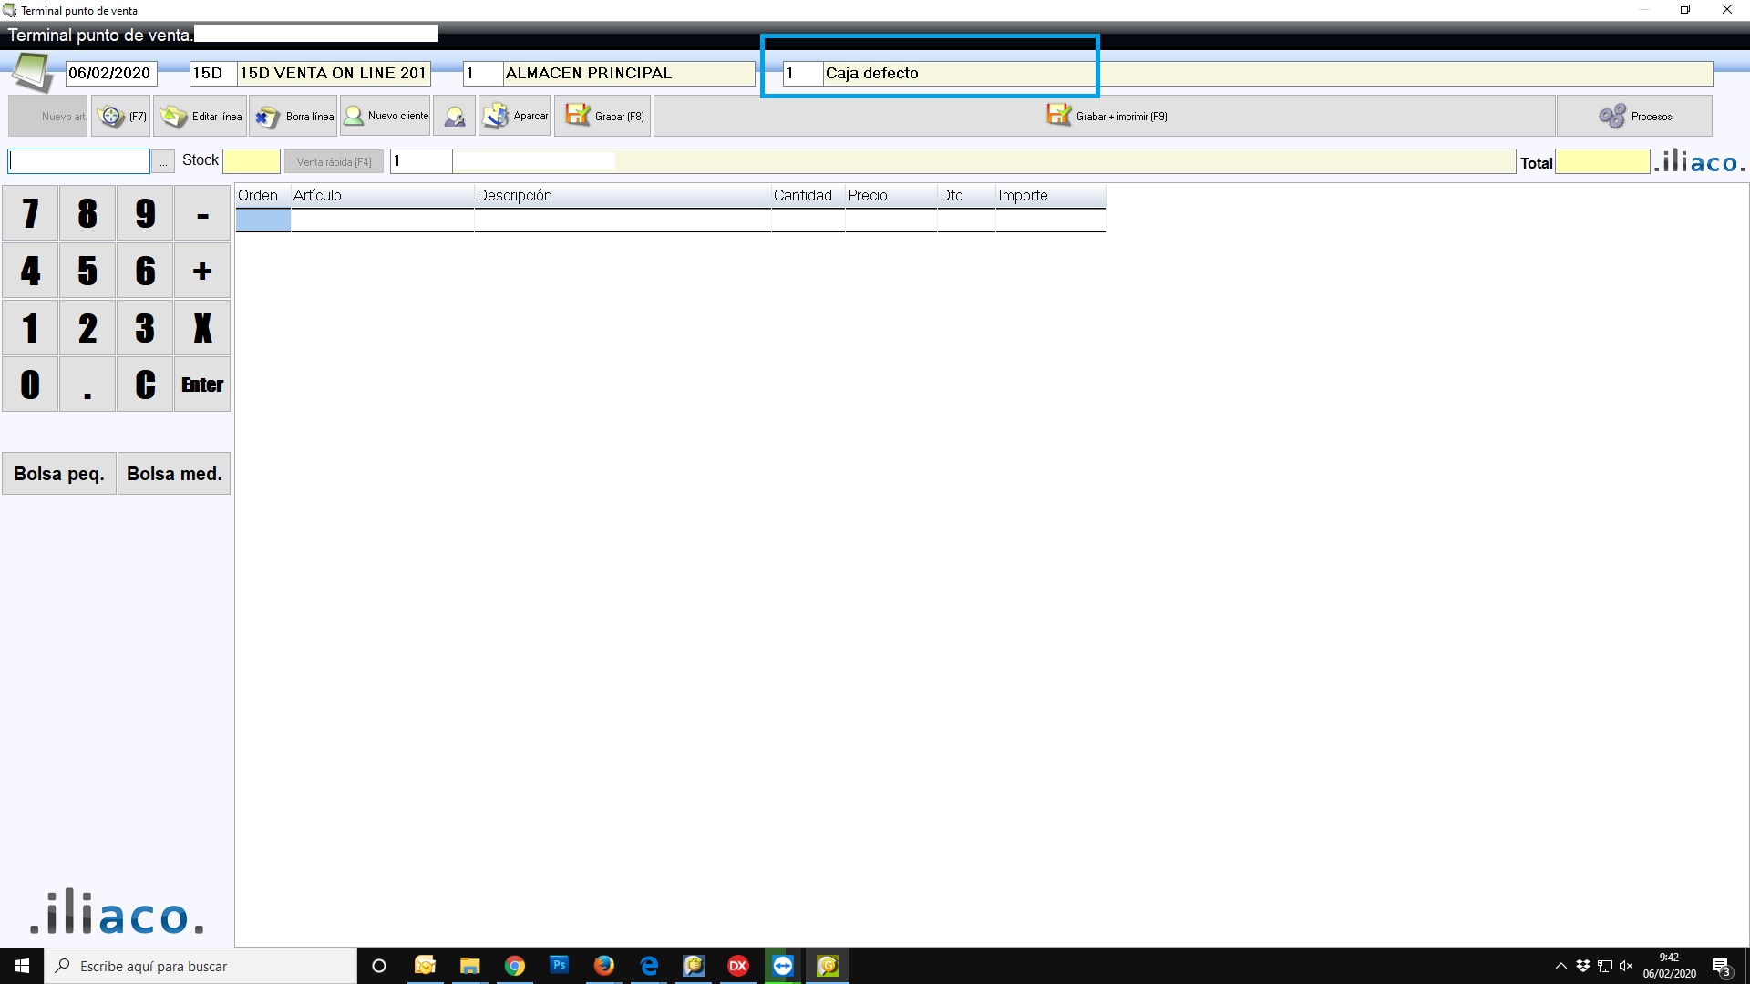Click Borra línea toolbar button
This screenshot has height=984, width=1750.
click(x=293, y=116)
